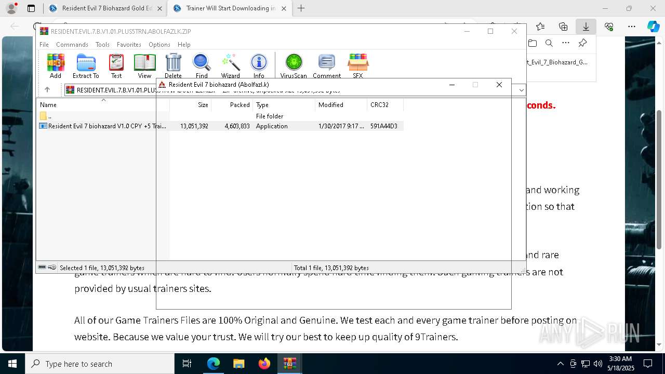Click the Windows Start button
This screenshot has width=665, height=374.
click(12, 364)
